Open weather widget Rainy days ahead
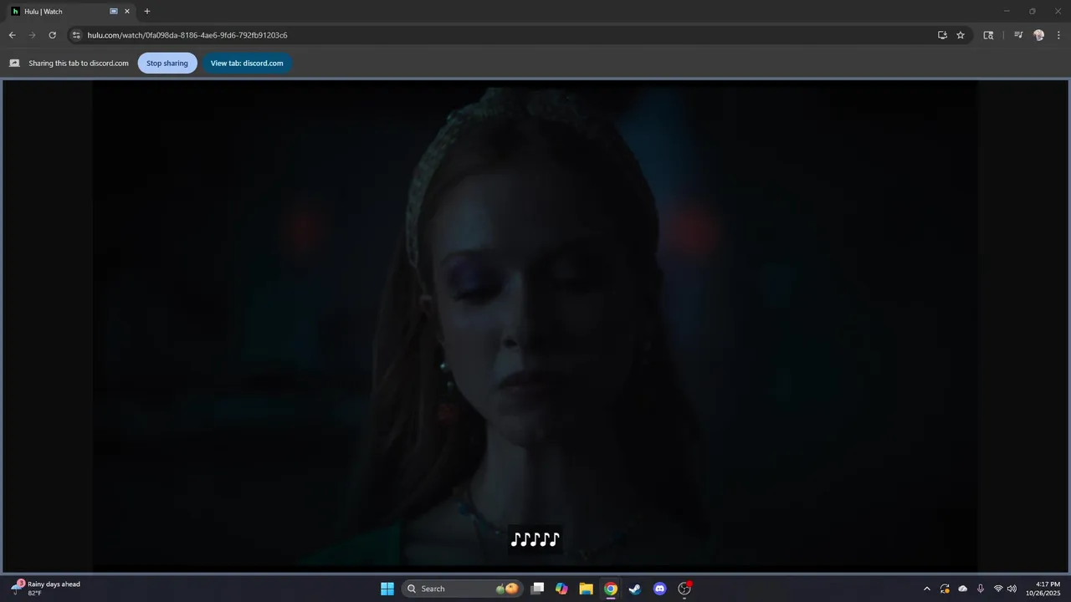The image size is (1071, 602). point(47,589)
